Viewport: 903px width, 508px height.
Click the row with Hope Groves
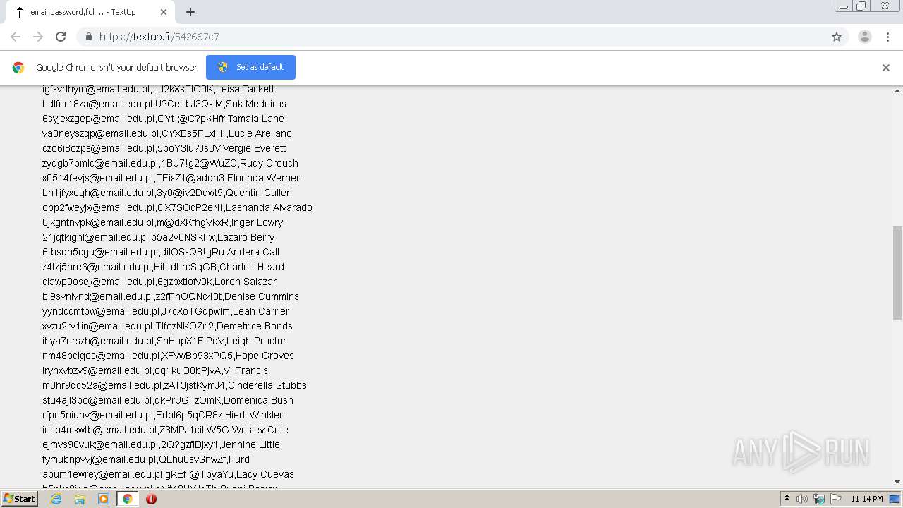pos(168,356)
